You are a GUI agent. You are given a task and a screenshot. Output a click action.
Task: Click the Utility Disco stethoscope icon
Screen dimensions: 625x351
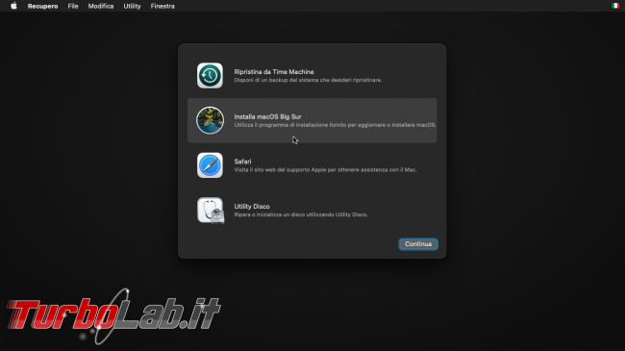tap(211, 211)
